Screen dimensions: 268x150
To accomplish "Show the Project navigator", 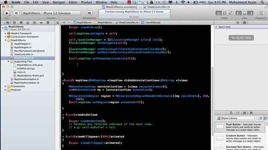I will [8, 22].
